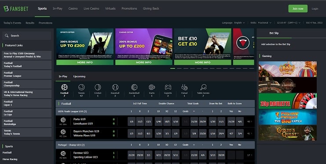Viewport: 326px width, 164px height.
Task: Select the Football sport icon
Action: click(x=64, y=87)
